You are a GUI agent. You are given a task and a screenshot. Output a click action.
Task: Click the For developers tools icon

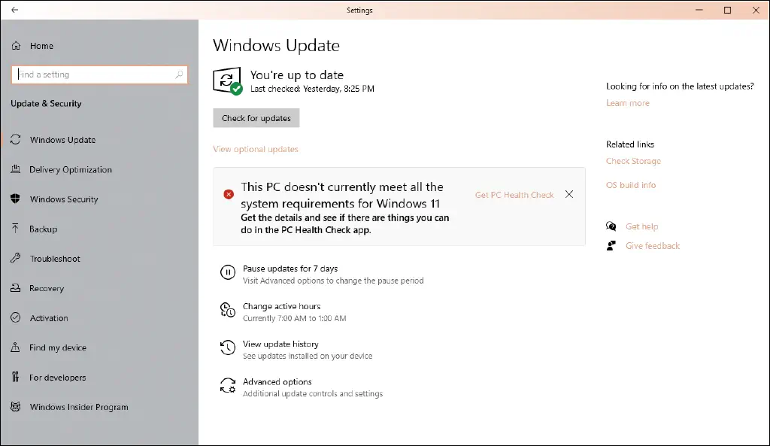click(16, 378)
